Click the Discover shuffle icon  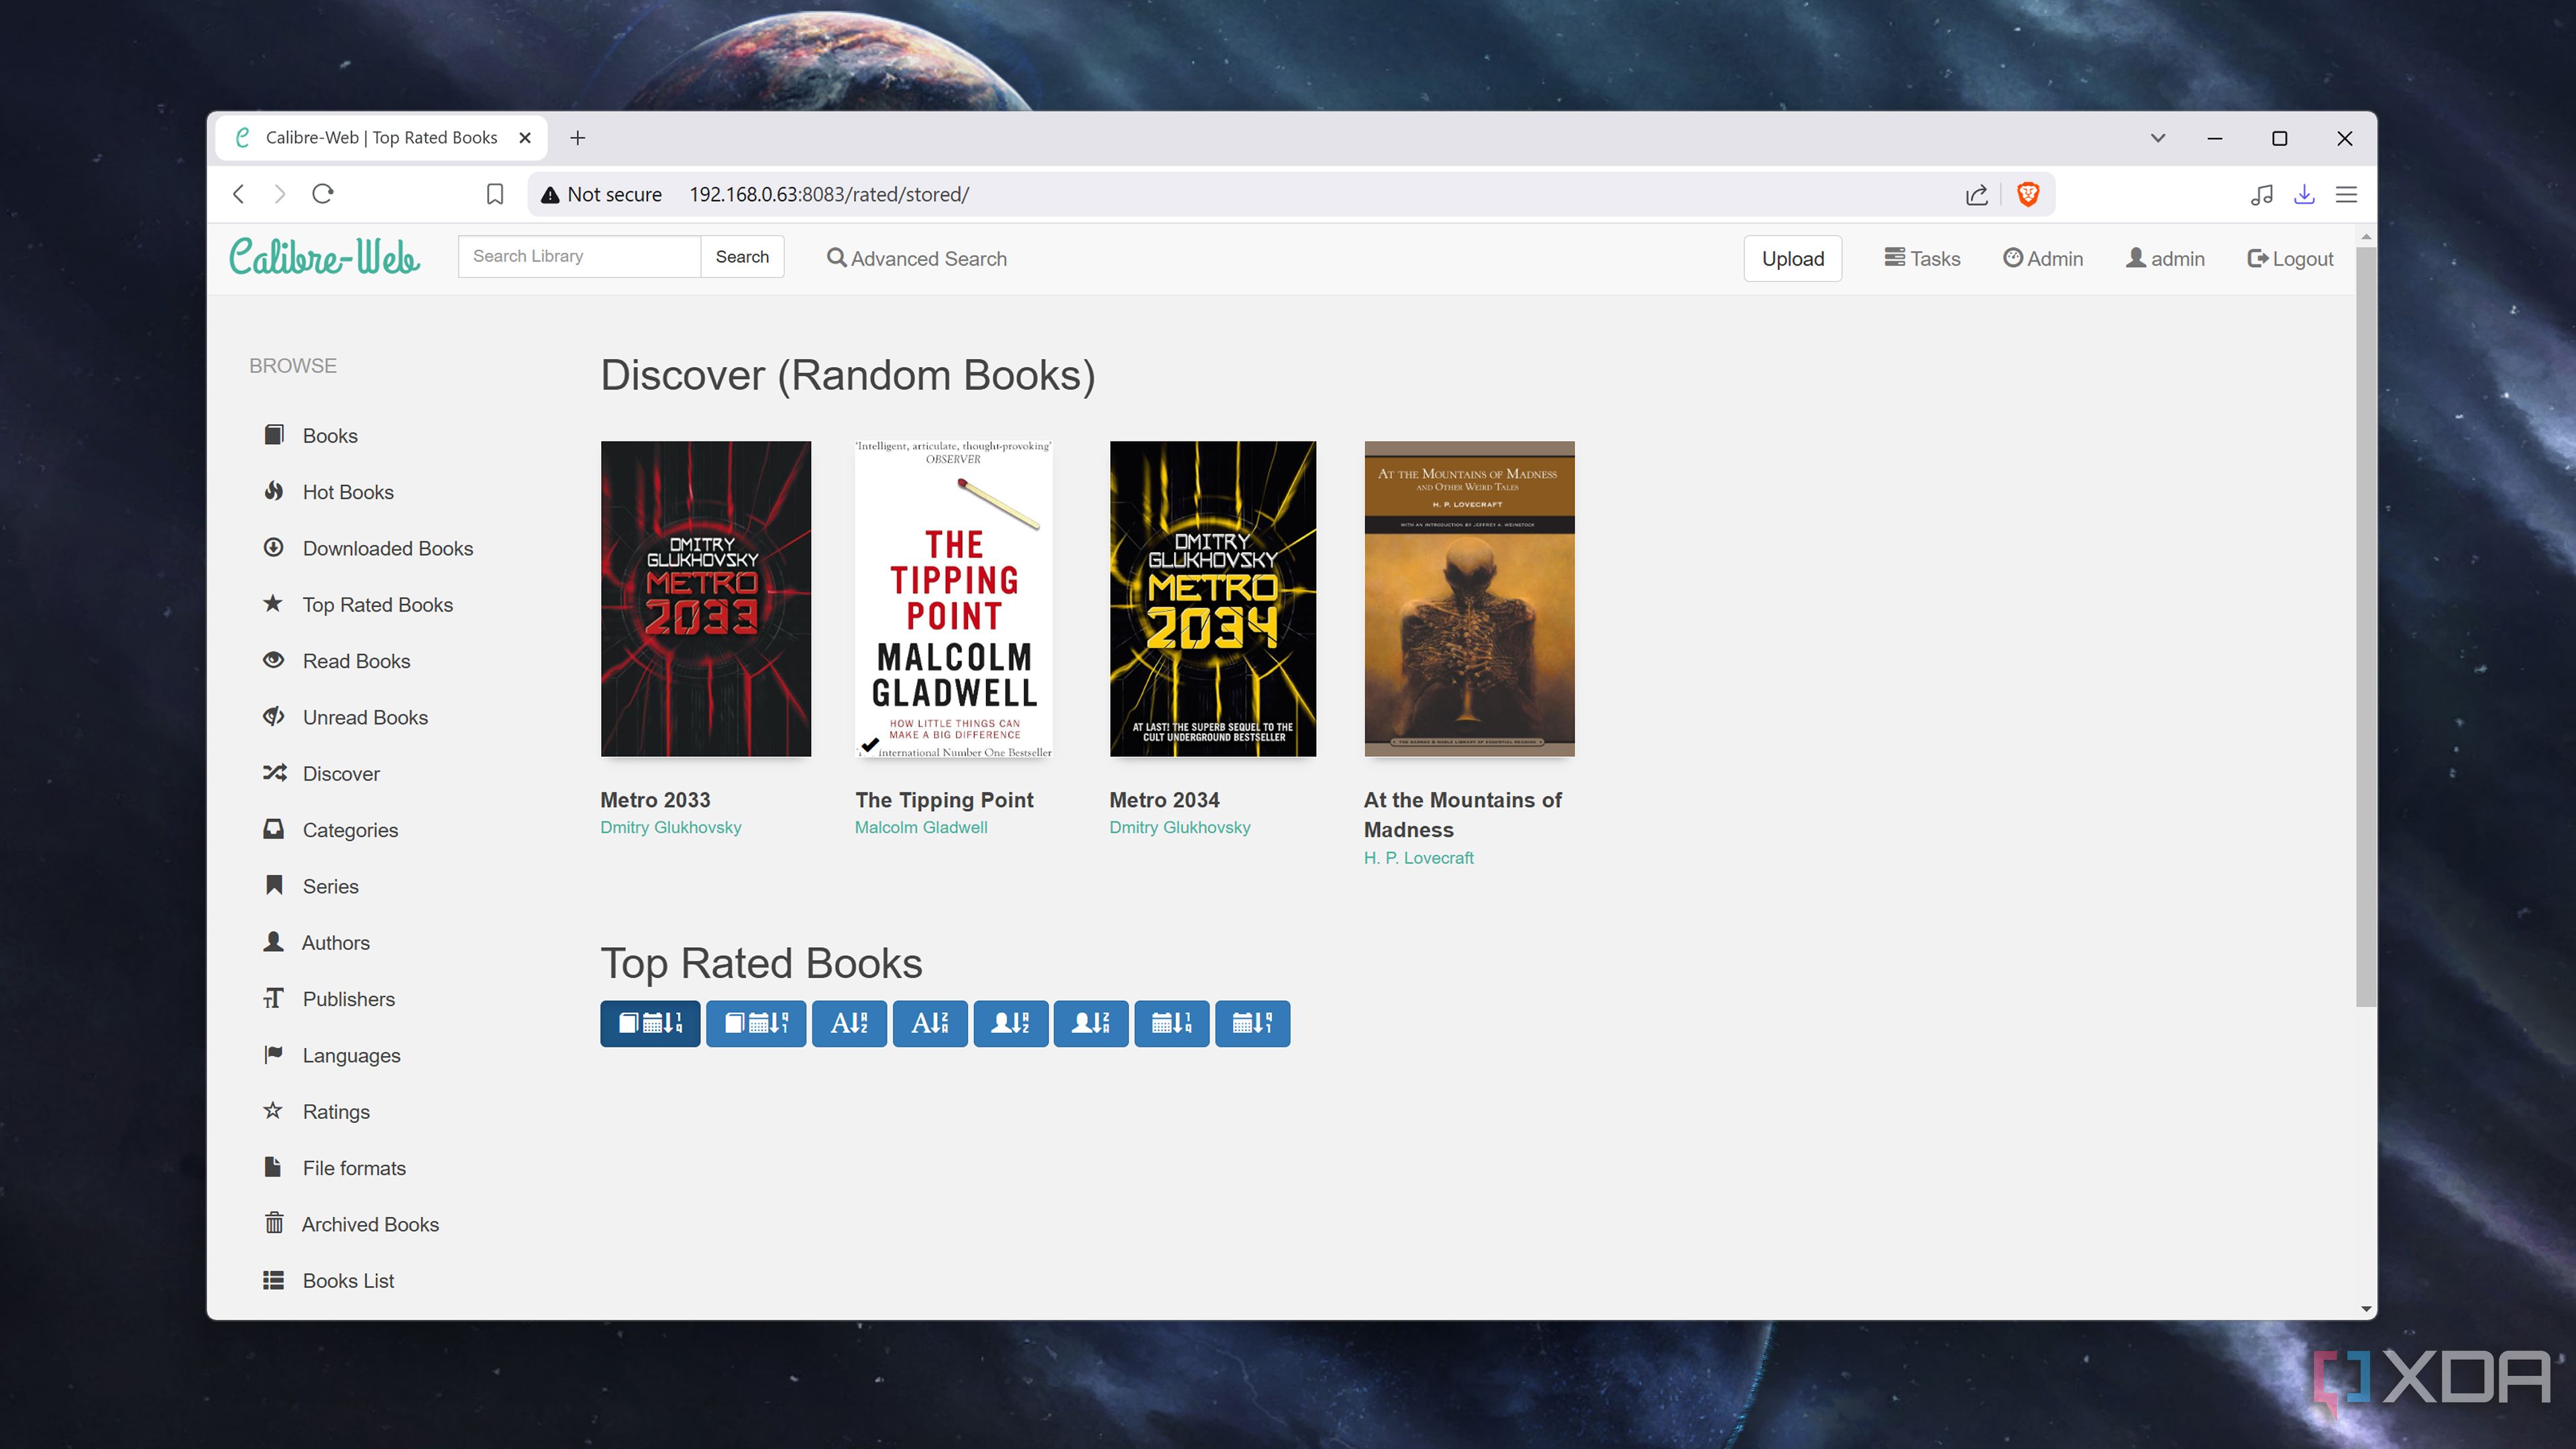tap(274, 773)
